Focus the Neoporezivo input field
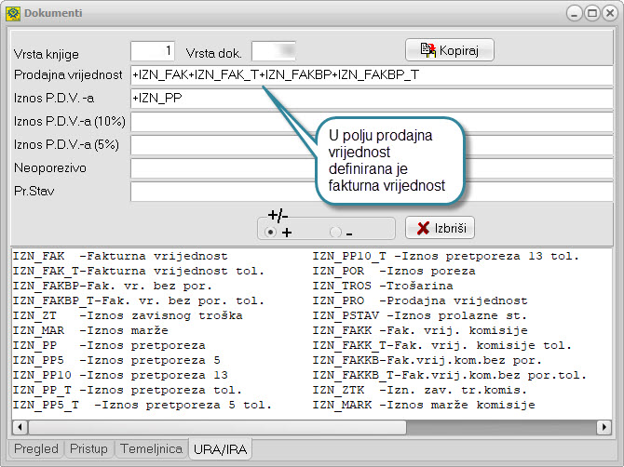 click(220, 167)
